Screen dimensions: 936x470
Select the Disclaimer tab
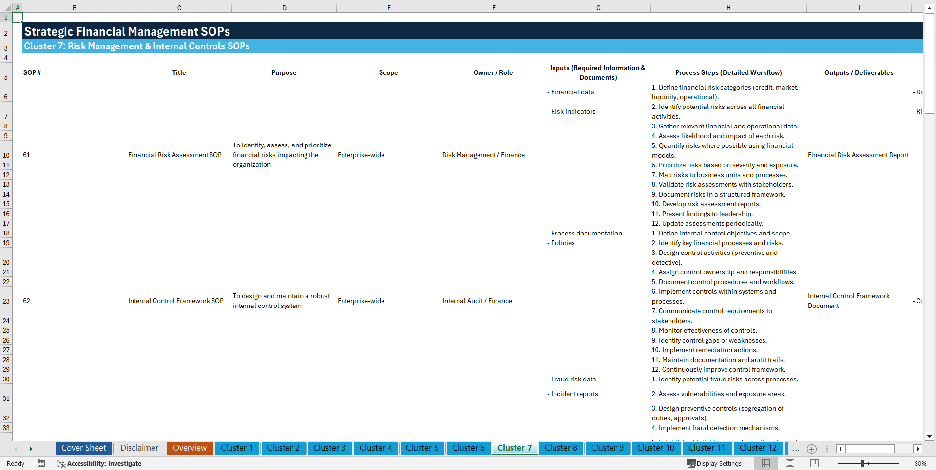139,448
